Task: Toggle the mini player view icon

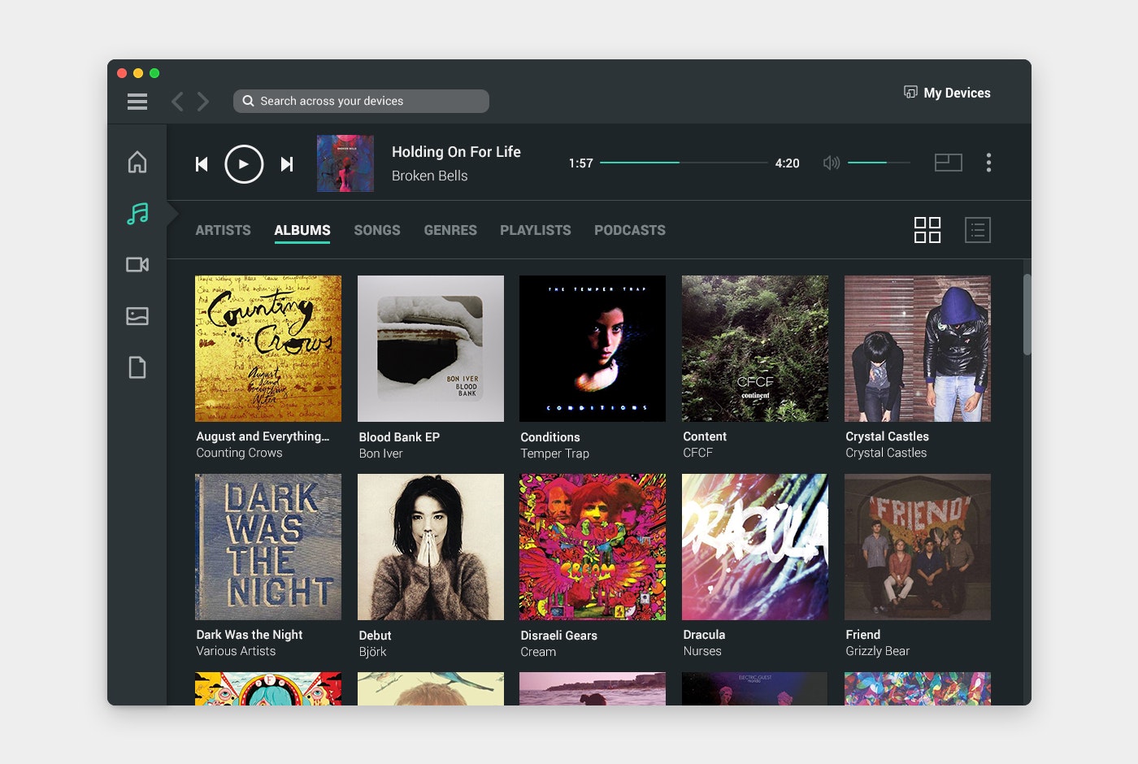Action: pos(948,163)
